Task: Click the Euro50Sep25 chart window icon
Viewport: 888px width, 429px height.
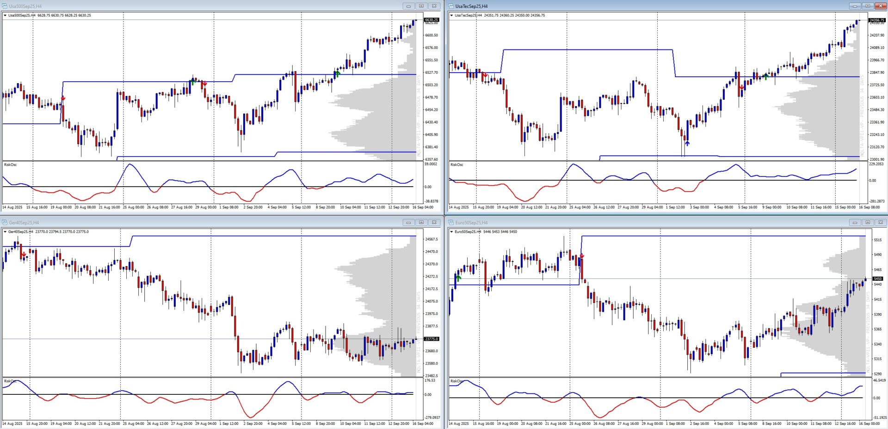Action: [x=451, y=223]
